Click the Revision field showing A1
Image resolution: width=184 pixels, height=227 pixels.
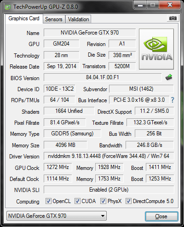click(122, 44)
